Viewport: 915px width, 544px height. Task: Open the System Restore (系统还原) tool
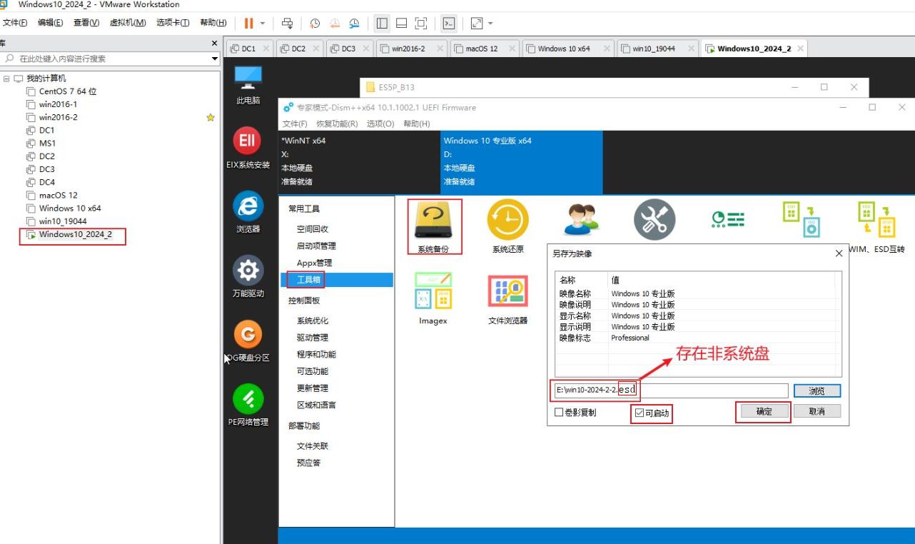(507, 222)
